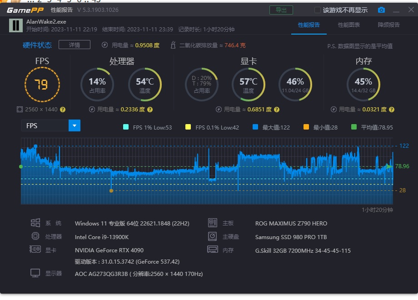Click the FPS 79 average gauge
The image size is (418, 300).
click(x=42, y=85)
